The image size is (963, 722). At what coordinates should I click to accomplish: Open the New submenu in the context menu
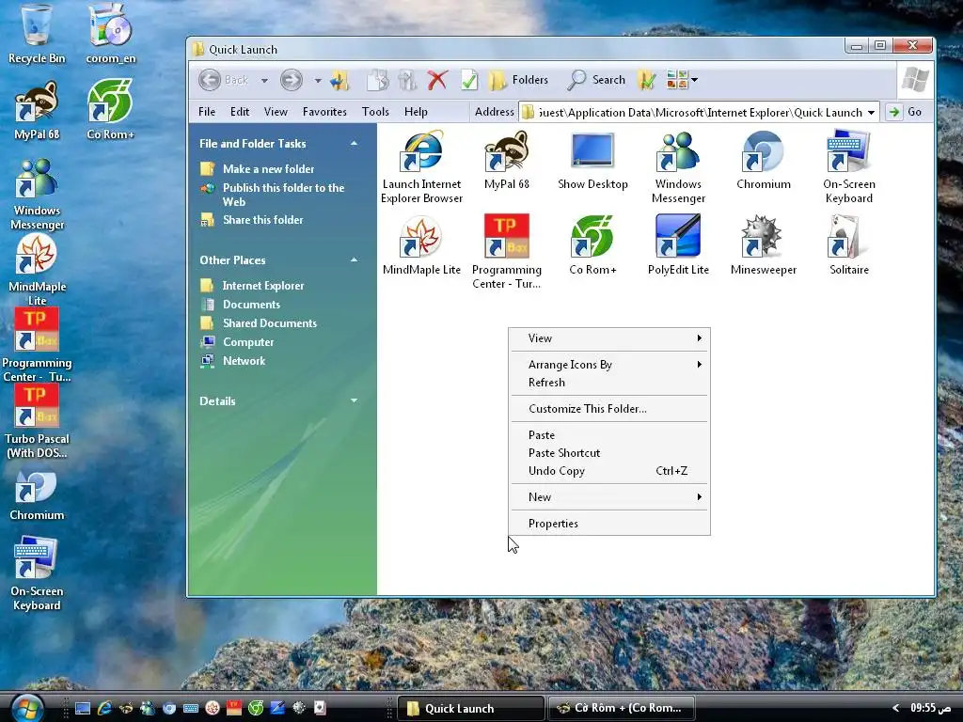point(609,497)
